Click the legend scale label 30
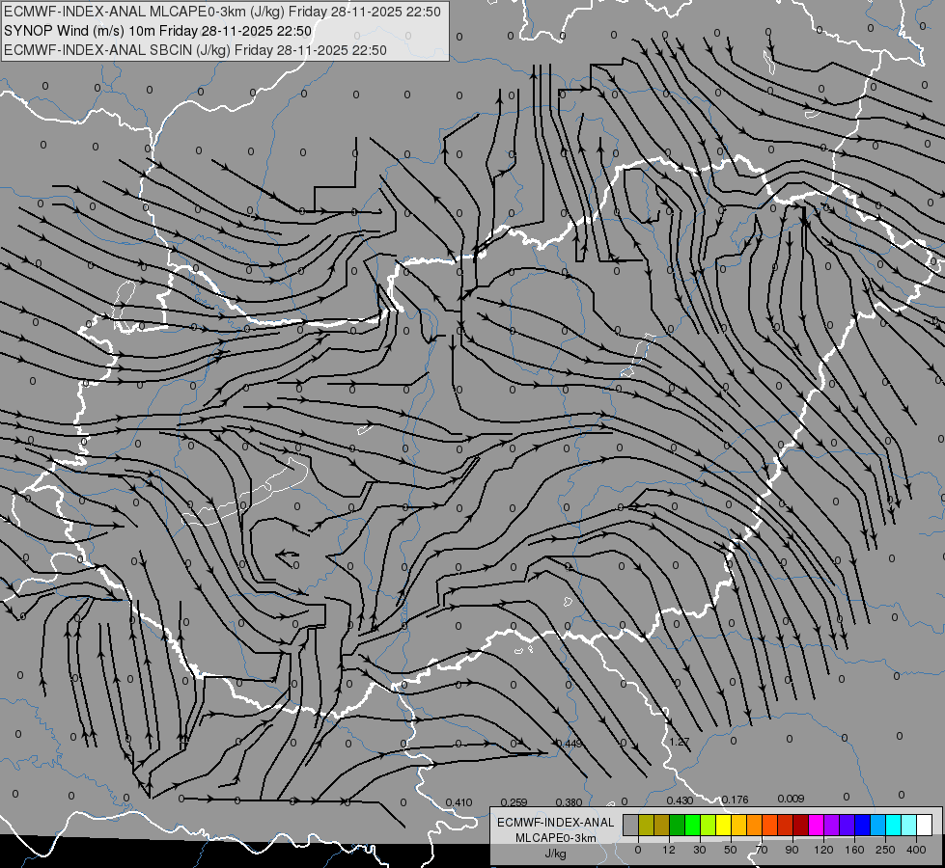This screenshot has width=945, height=868. click(x=700, y=850)
